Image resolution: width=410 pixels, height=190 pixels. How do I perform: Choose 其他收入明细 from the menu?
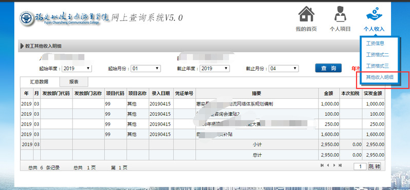(380, 77)
